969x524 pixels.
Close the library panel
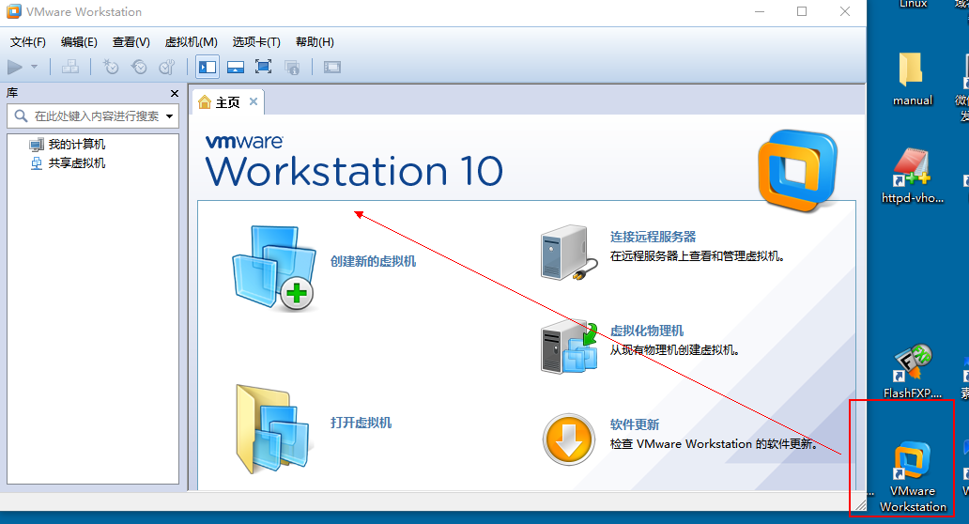(174, 93)
